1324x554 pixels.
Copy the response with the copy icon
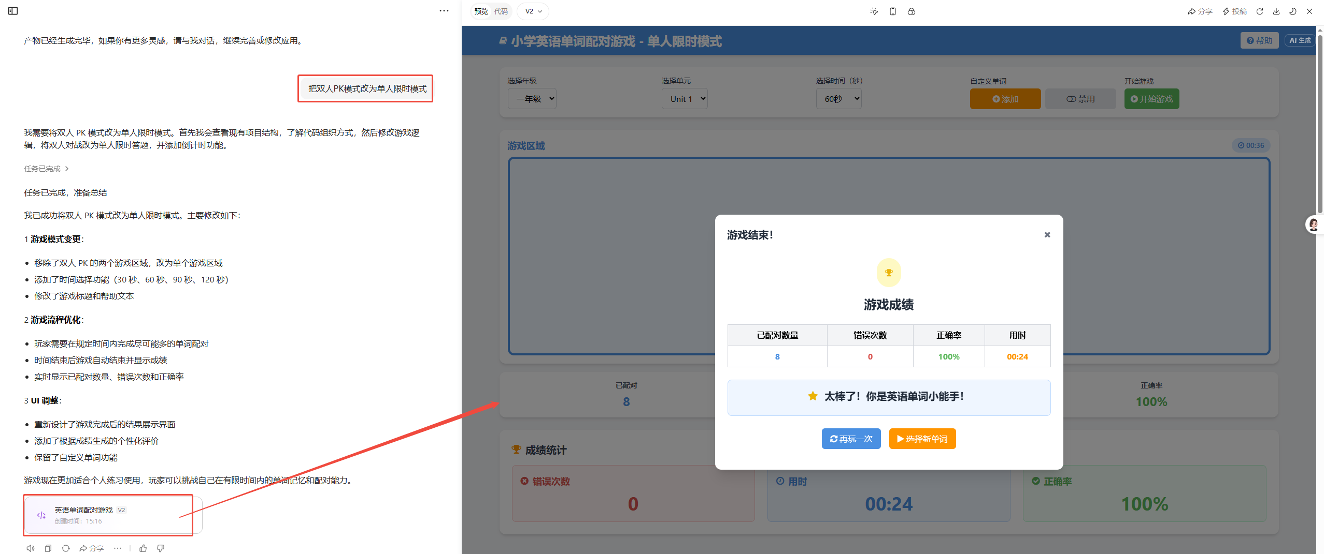click(48, 548)
